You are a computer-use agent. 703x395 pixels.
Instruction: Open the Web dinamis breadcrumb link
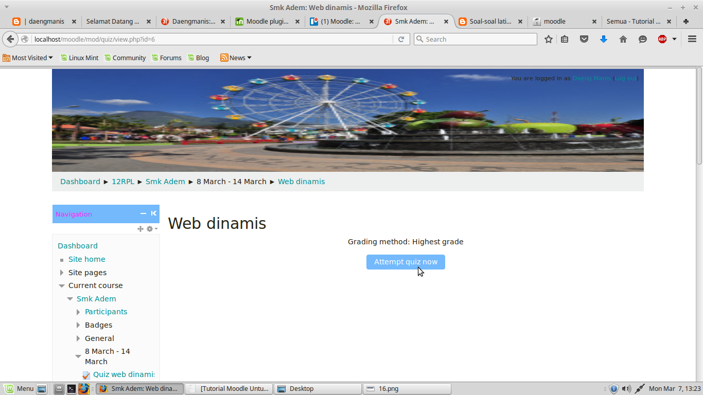point(301,182)
